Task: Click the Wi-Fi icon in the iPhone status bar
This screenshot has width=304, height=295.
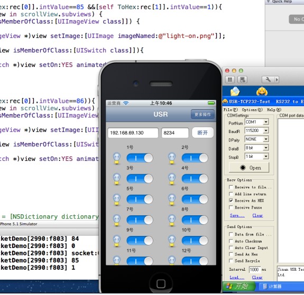Action: (x=126, y=103)
